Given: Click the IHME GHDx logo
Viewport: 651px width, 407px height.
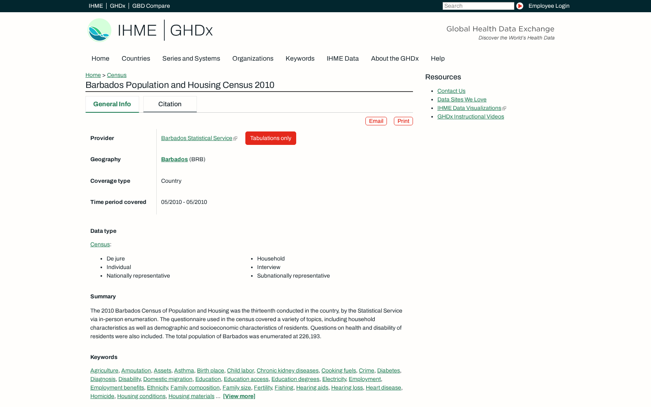Looking at the screenshot, I should 150,30.
